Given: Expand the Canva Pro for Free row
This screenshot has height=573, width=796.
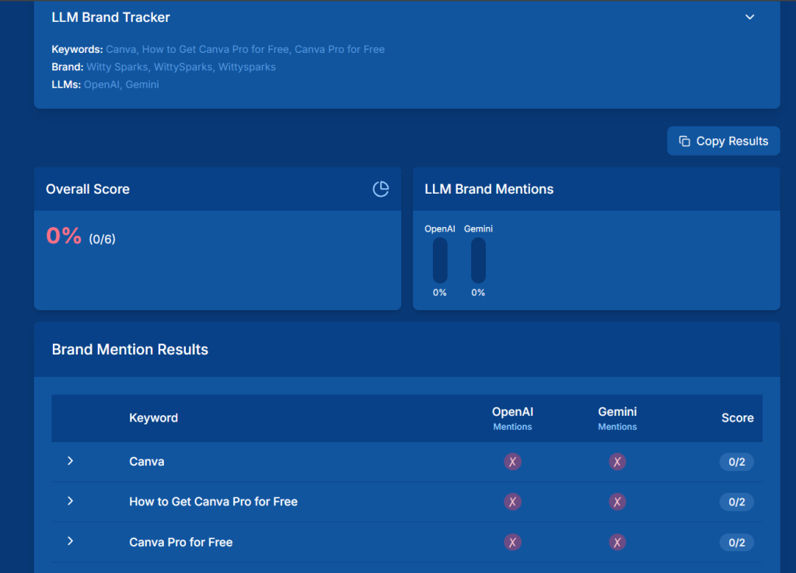Looking at the screenshot, I should pyautogui.click(x=70, y=541).
